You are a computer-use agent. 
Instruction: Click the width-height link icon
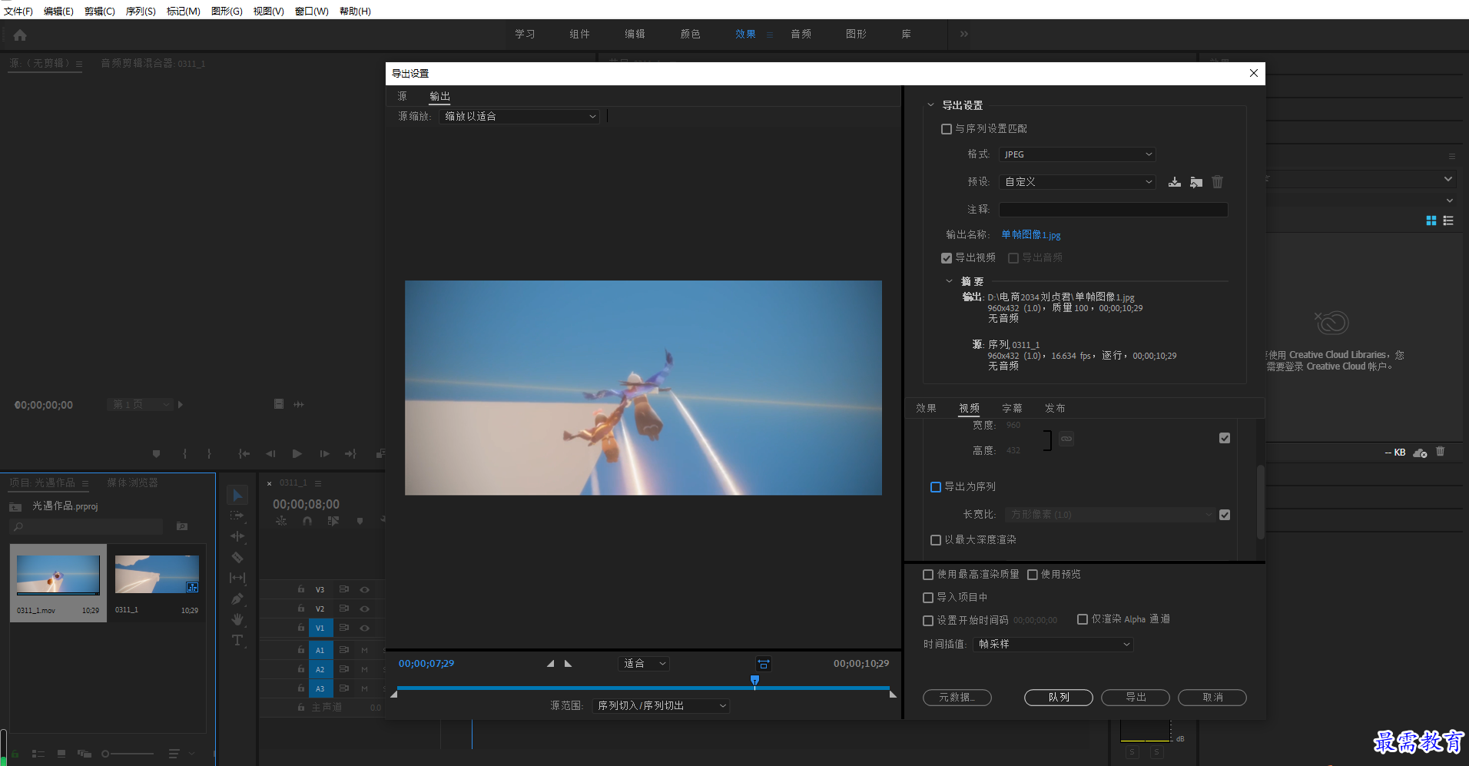[1066, 439]
